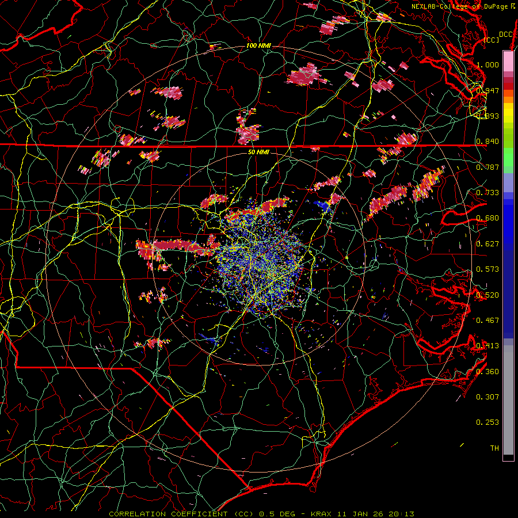
Task: Pick the light pink segment of the color bar
Action: [x=508, y=61]
